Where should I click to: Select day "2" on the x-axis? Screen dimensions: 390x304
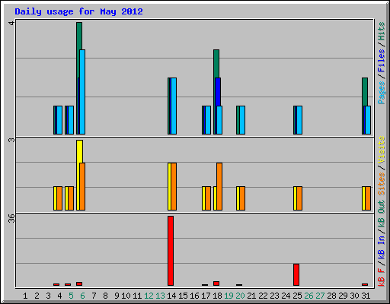[37, 296]
